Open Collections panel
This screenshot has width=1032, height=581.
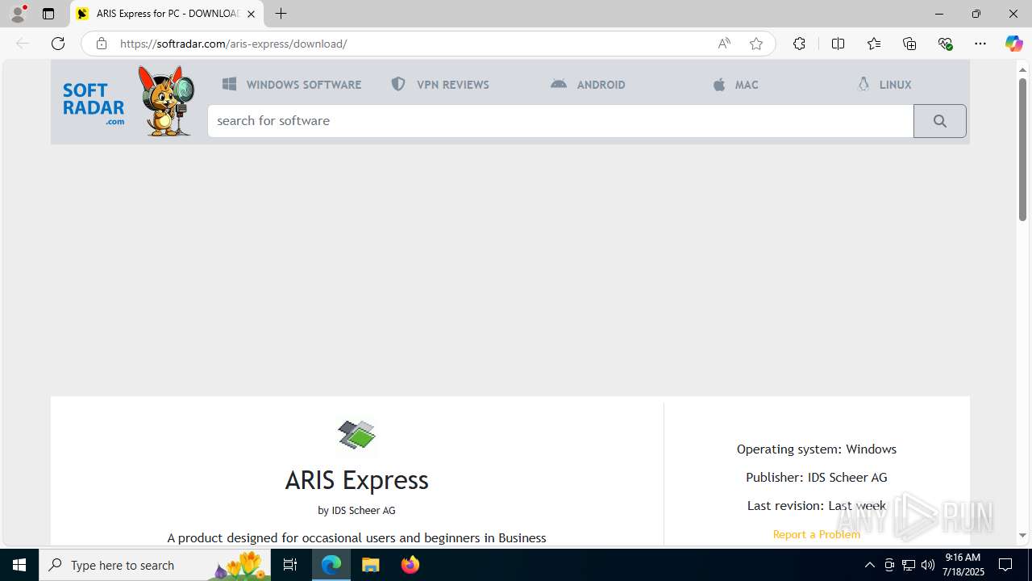909,44
